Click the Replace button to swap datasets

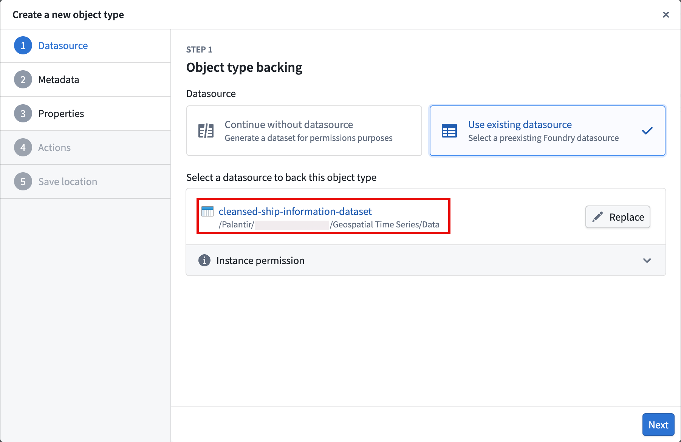(x=617, y=217)
